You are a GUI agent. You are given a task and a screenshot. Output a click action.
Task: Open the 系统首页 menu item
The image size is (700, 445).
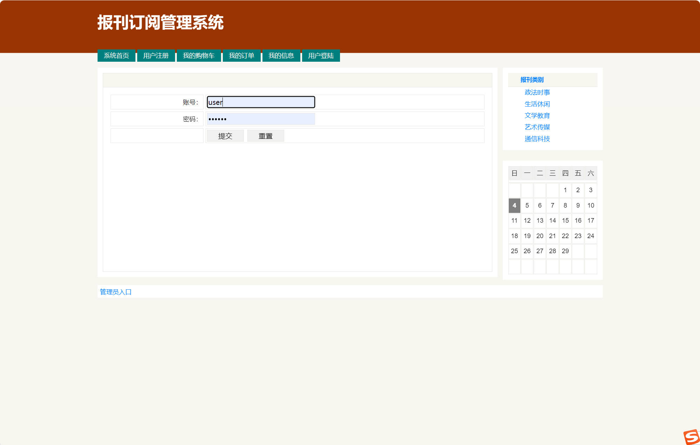click(116, 55)
